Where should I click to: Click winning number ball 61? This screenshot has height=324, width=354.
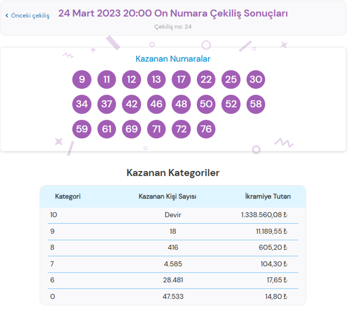pos(107,129)
